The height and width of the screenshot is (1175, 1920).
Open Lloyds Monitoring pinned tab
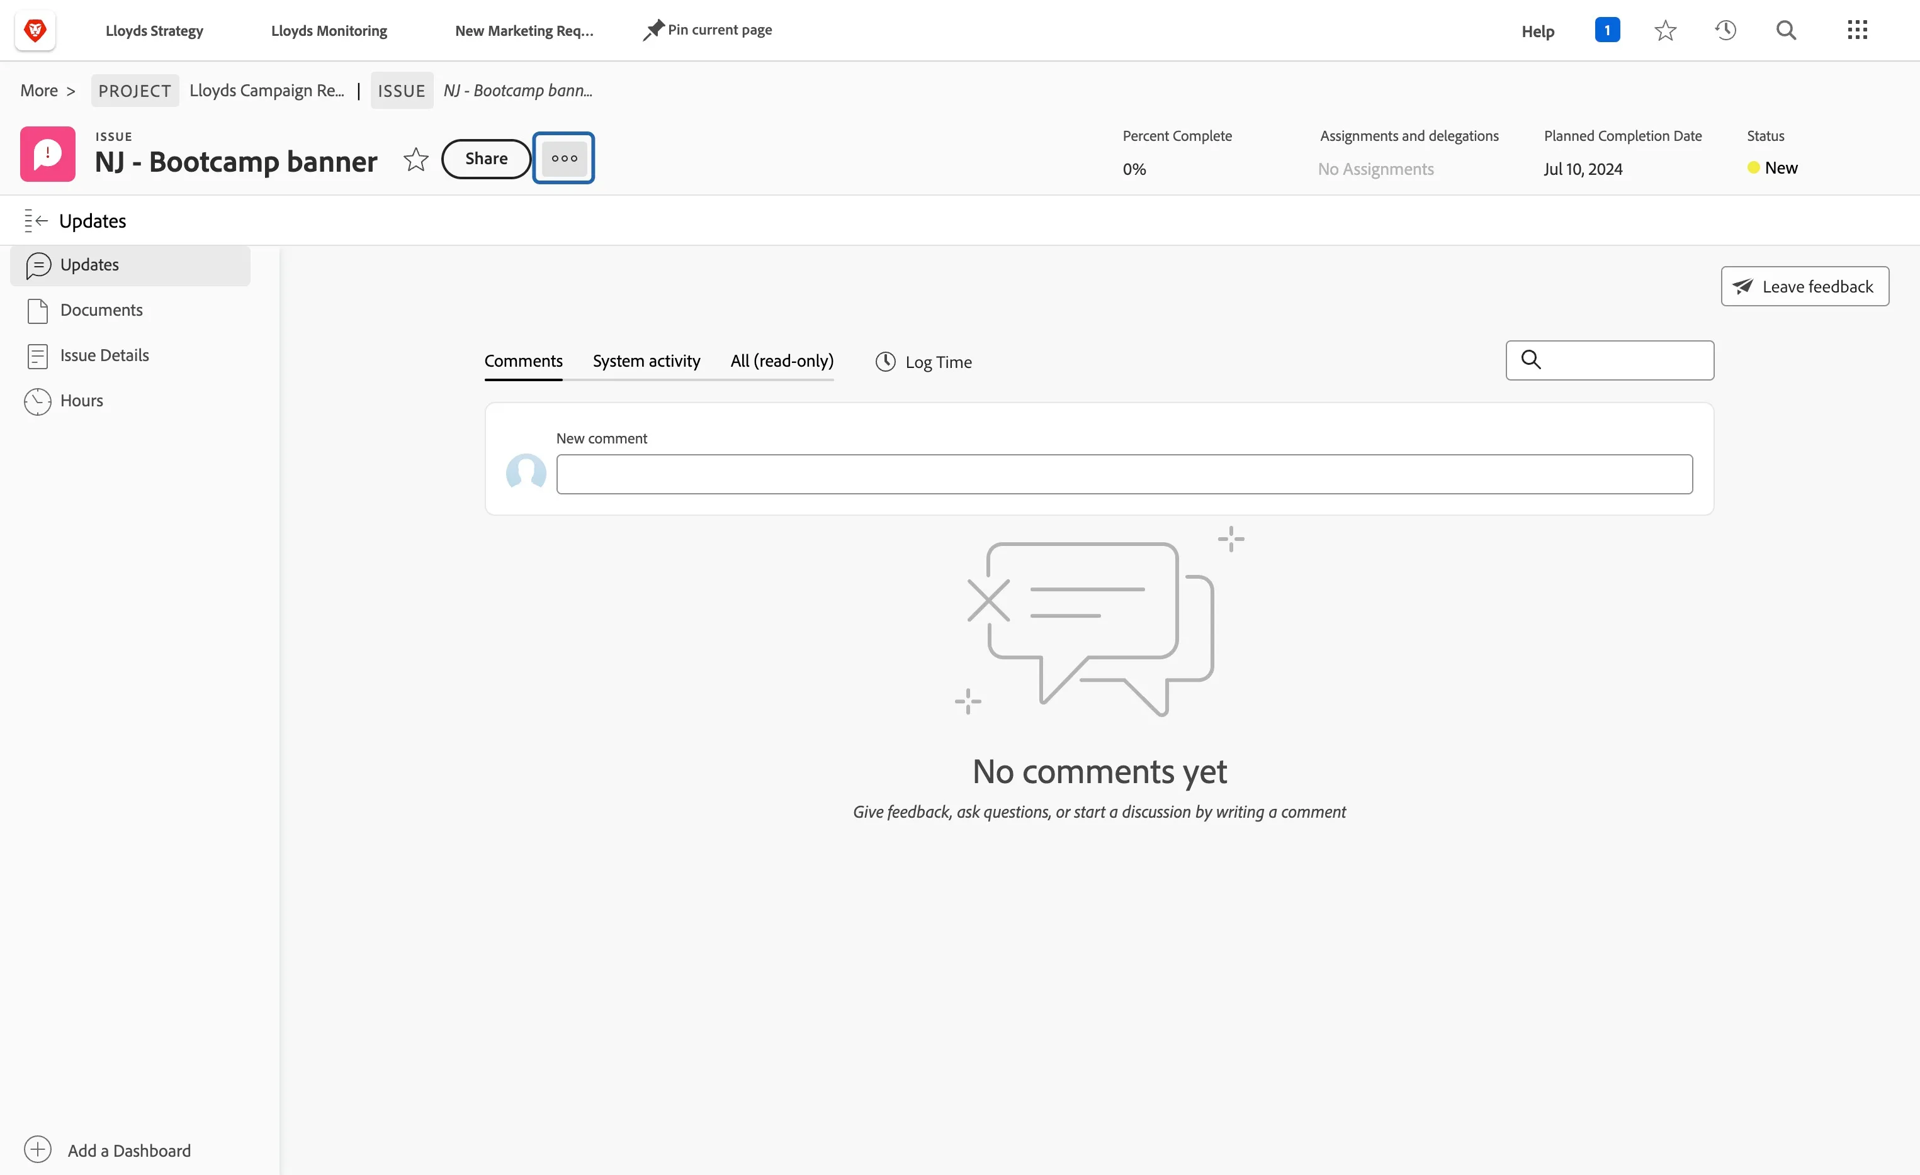329,31
